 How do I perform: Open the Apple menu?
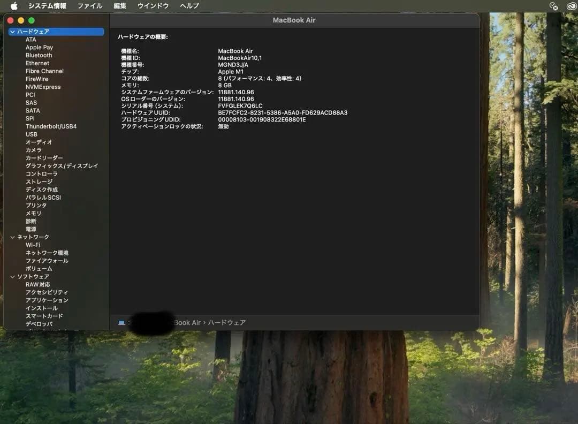tap(13, 6)
